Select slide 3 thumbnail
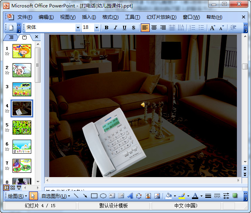Image resolution: width=251 pixels, height=213 pixels. [22, 89]
